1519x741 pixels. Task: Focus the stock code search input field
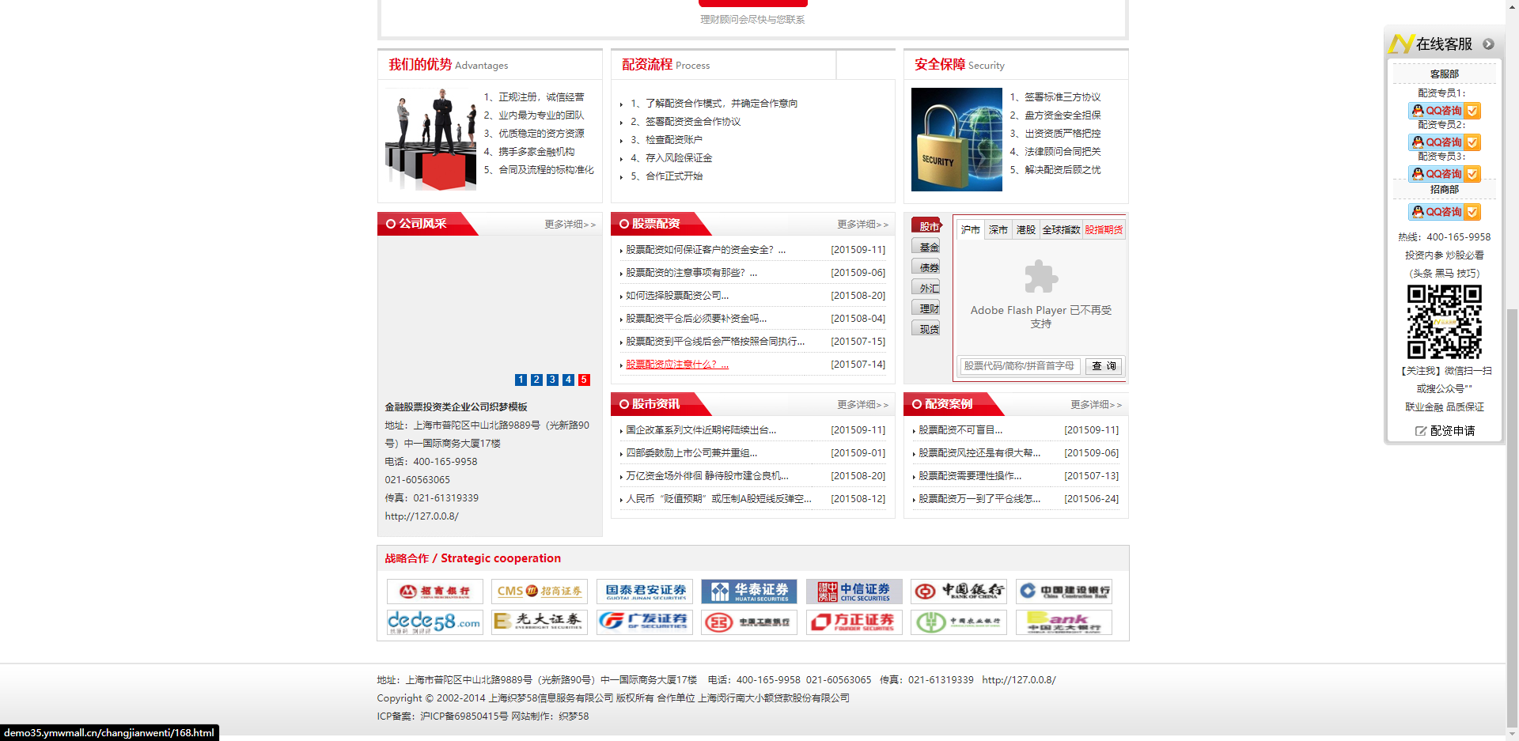click(1019, 366)
